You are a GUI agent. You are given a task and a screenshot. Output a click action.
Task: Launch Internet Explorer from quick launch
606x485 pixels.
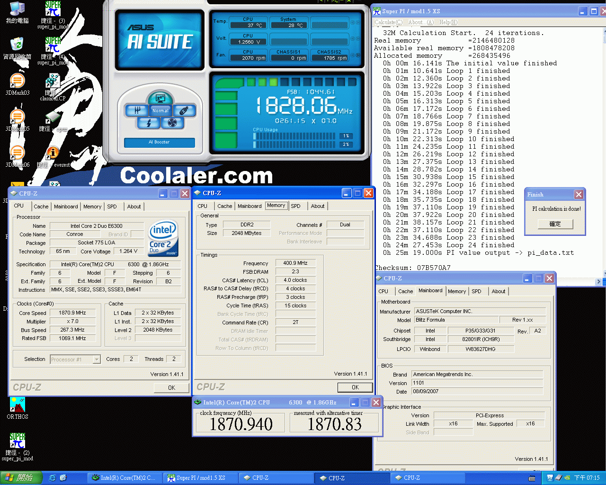click(52, 478)
